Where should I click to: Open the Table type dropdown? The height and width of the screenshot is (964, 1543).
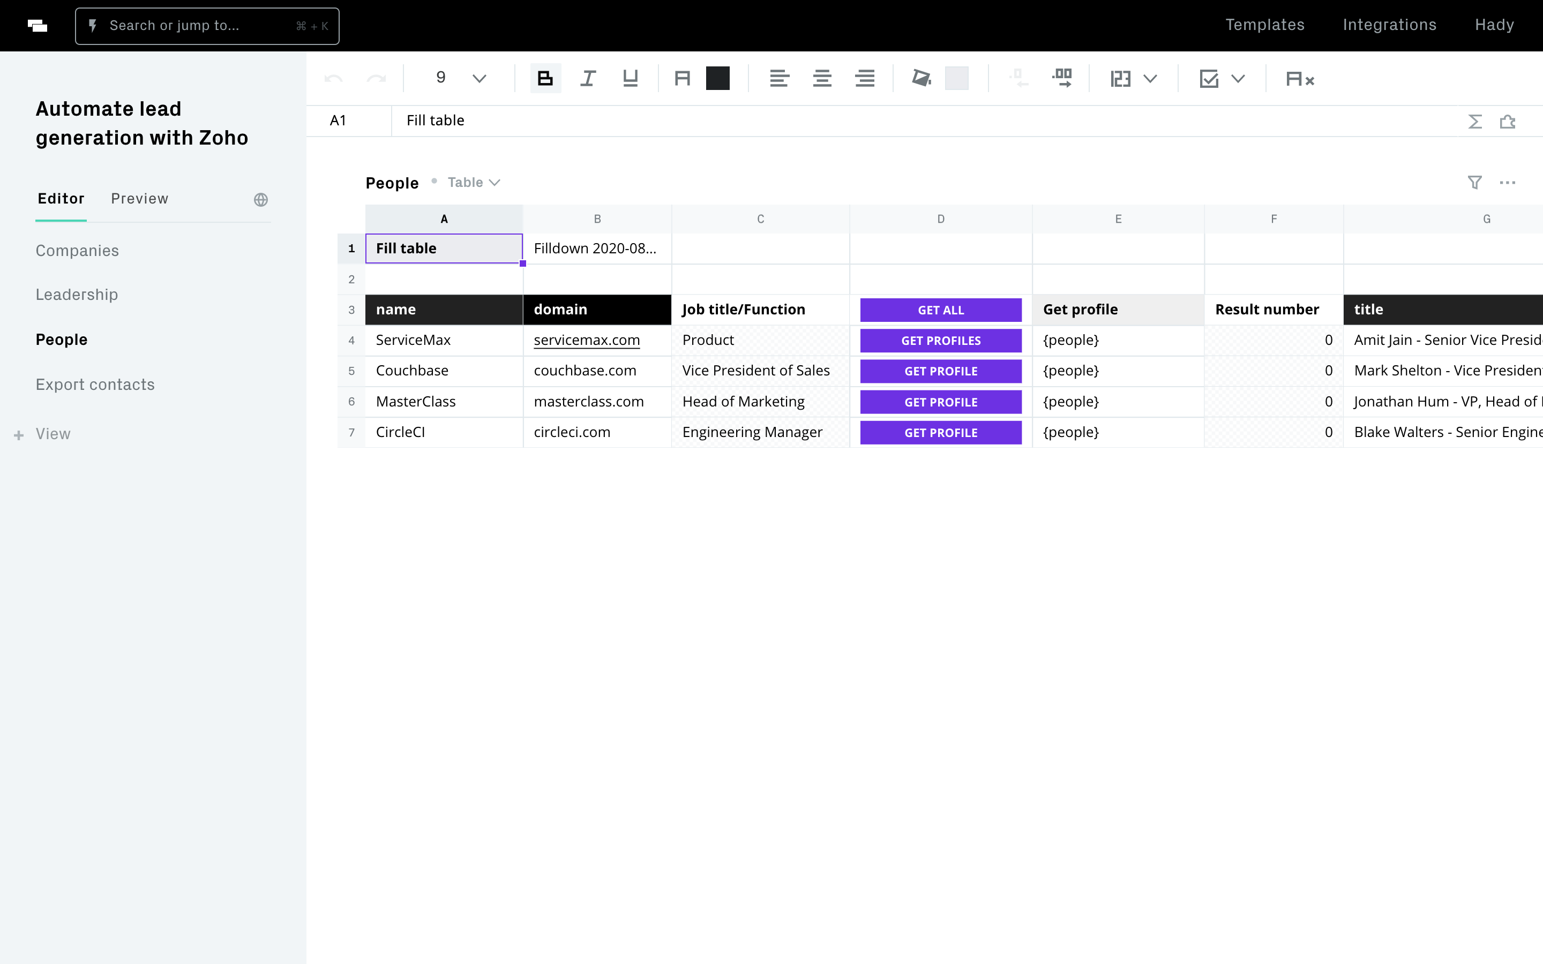point(474,182)
